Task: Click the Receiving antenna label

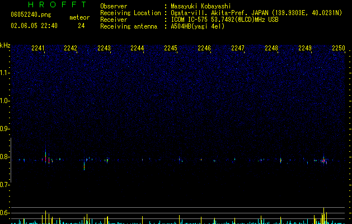Action: tap(129, 26)
